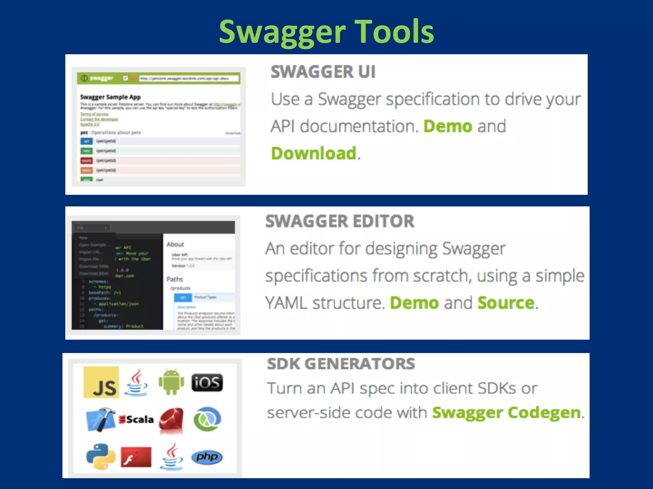The height and width of the screenshot is (489, 653).
Task: Select Download JSON in the File menu
Action: [x=93, y=273]
